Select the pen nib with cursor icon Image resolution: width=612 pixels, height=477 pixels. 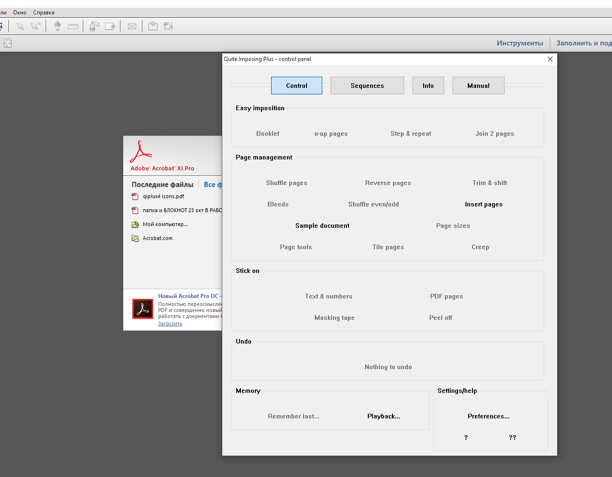tap(94, 26)
